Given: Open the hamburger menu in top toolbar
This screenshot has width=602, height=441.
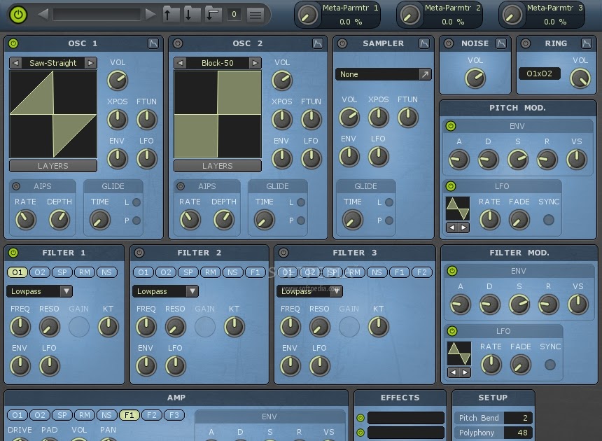Looking at the screenshot, I should 256,14.
